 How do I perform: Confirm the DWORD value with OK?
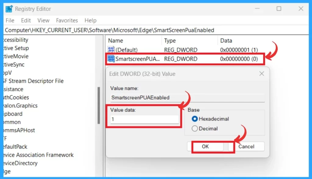(205, 147)
